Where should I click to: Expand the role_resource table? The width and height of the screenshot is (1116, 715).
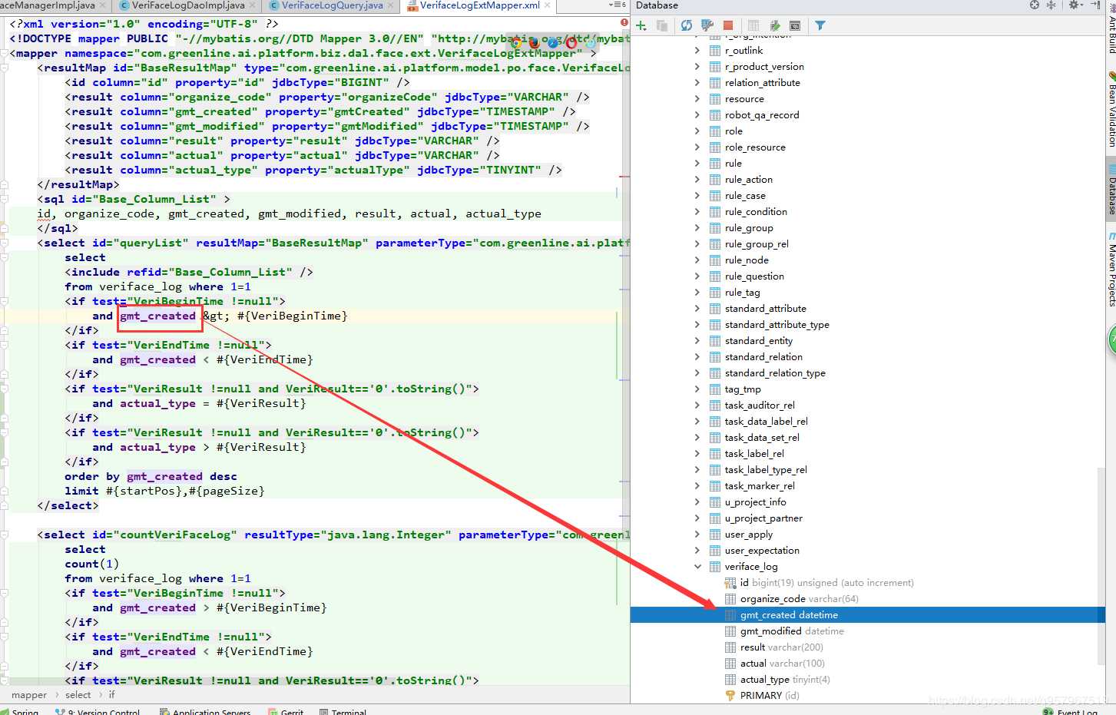click(x=697, y=147)
